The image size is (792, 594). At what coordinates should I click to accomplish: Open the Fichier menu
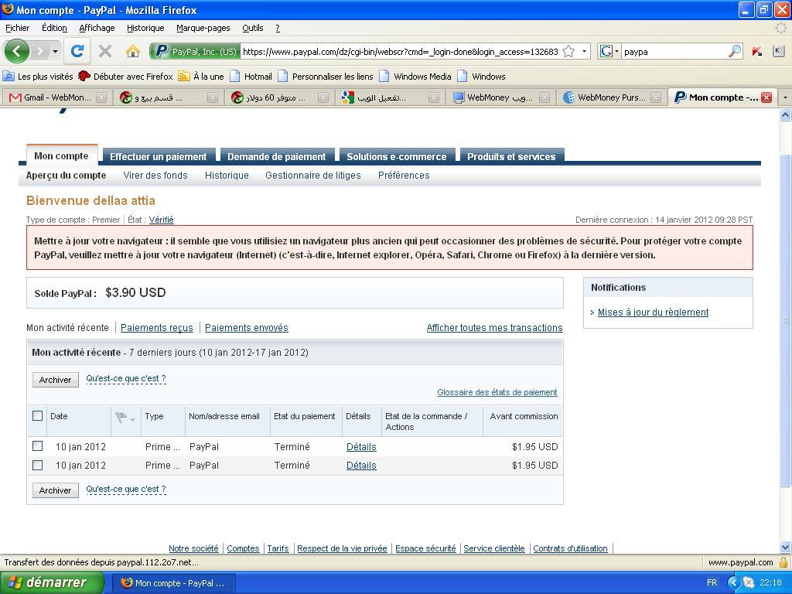[x=18, y=28]
